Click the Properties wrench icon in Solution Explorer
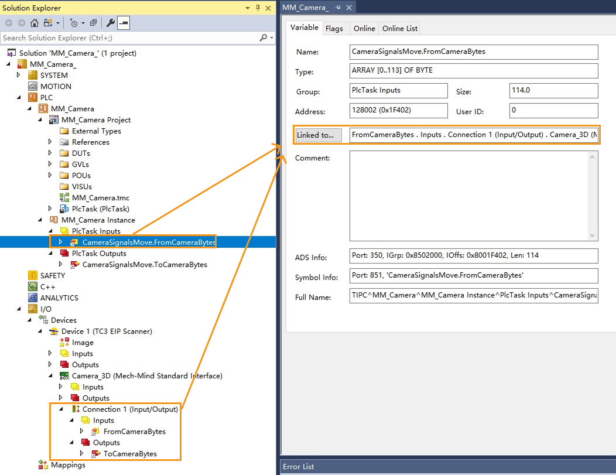 110,21
